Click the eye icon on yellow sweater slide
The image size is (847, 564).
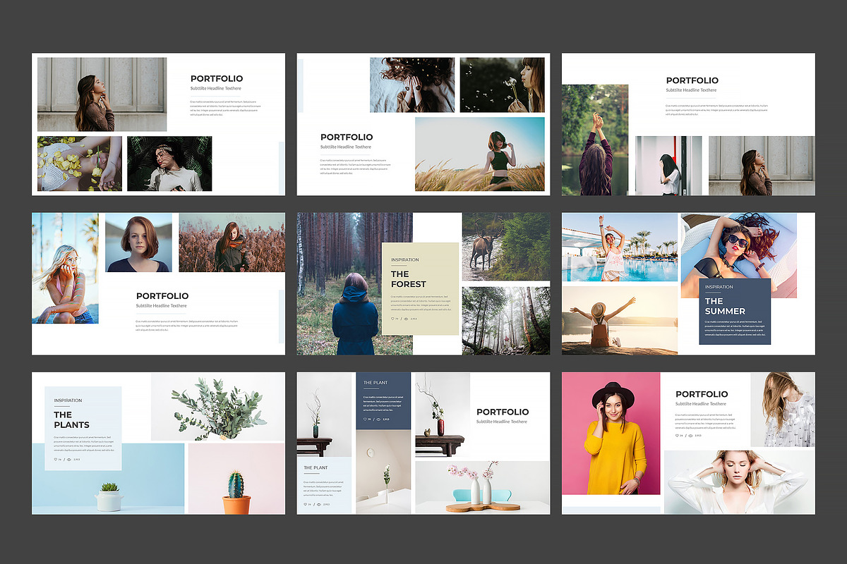tap(690, 436)
